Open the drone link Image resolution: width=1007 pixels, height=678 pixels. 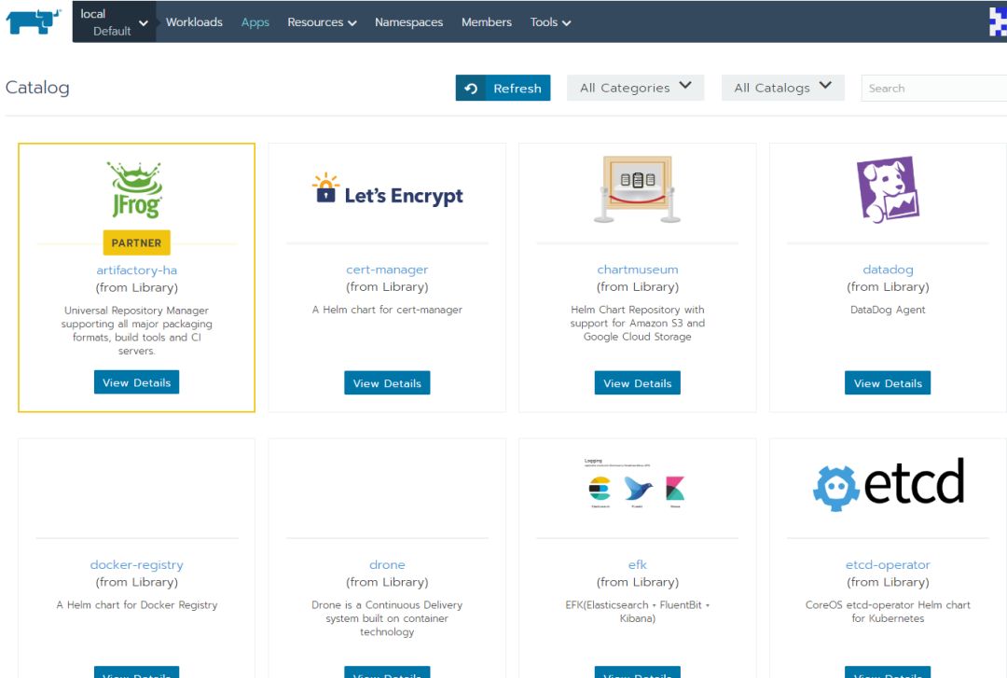(x=387, y=564)
